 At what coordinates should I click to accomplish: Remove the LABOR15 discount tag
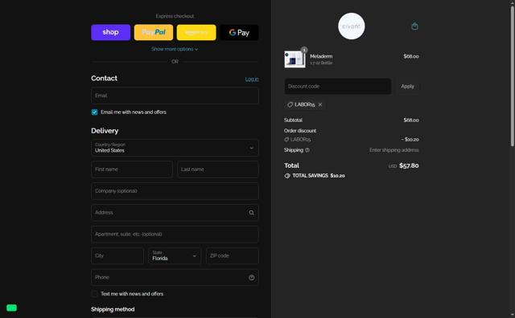click(x=320, y=104)
